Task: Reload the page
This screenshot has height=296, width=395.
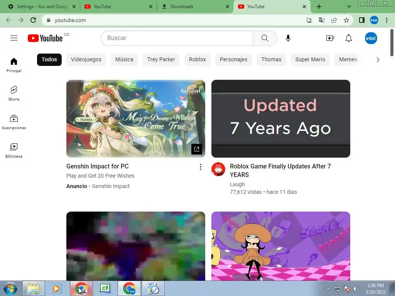Action: pyautogui.click(x=33, y=20)
